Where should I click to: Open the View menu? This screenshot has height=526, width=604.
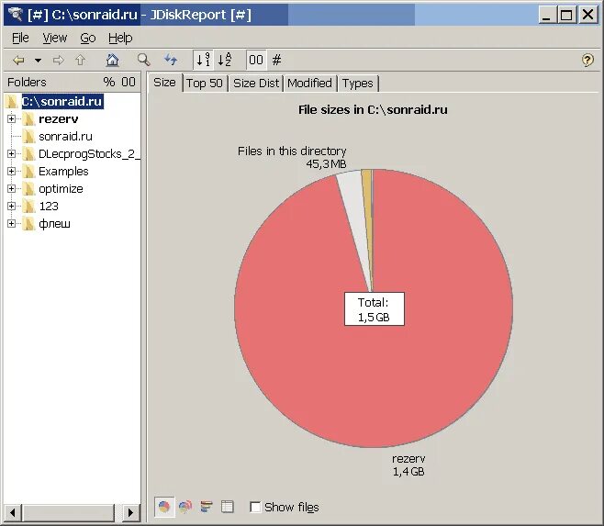coord(55,38)
